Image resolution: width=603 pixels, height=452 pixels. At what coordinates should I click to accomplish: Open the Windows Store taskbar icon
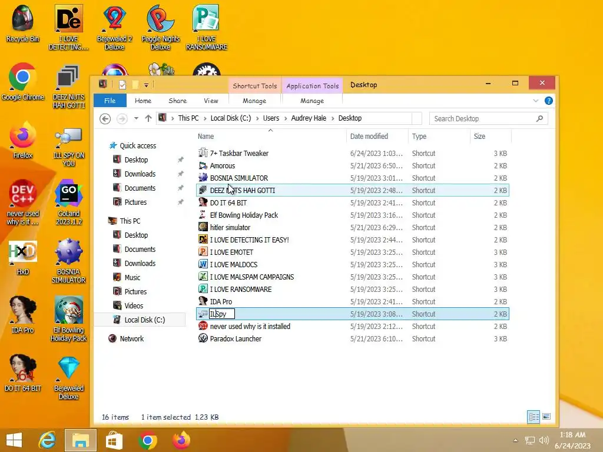tap(114, 440)
